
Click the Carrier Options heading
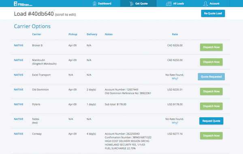(x=32, y=26)
